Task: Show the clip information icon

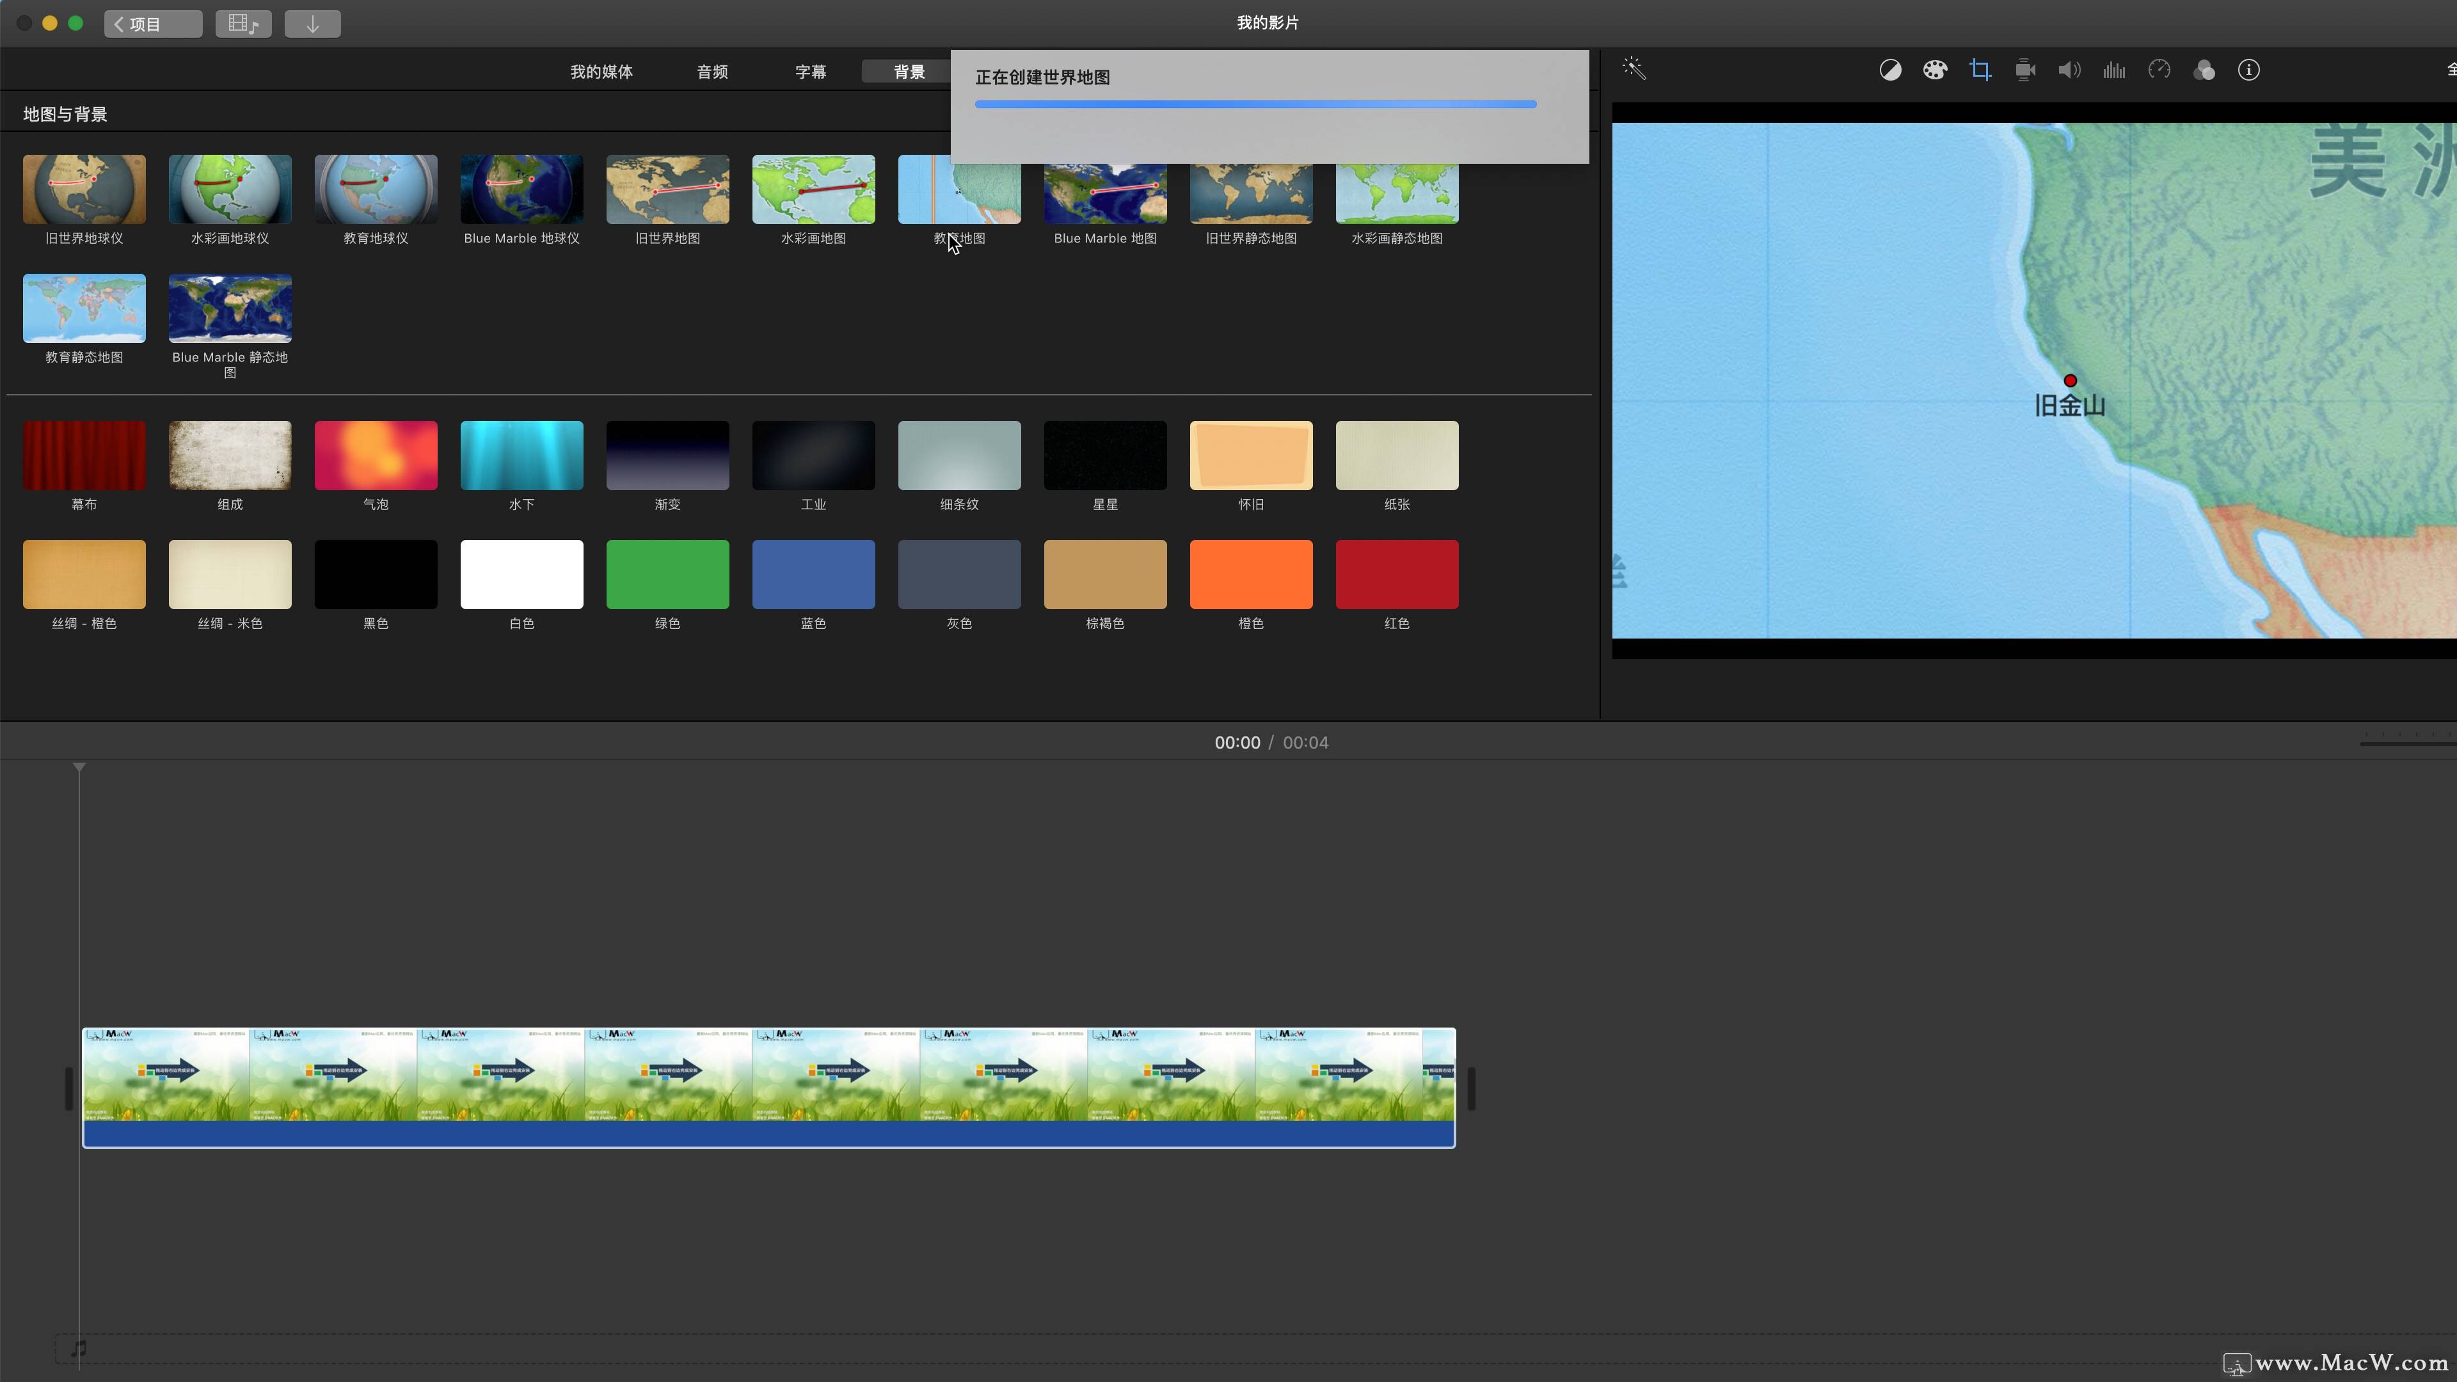Action: click(x=2248, y=70)
